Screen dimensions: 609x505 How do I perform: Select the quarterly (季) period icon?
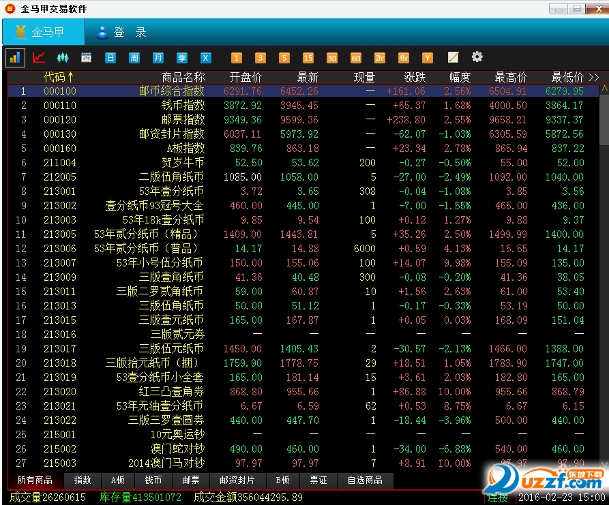click(x=182, y=58)
